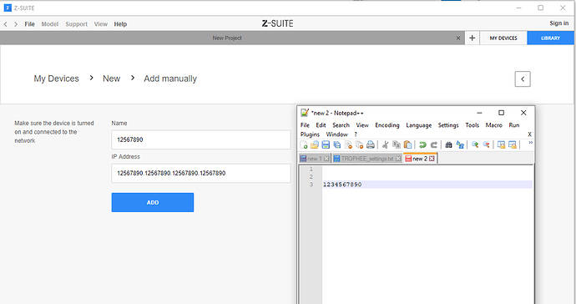This screenshot has width=576, height=304.
Task: Open MY DEVICES tab
Action: (503, 38)
